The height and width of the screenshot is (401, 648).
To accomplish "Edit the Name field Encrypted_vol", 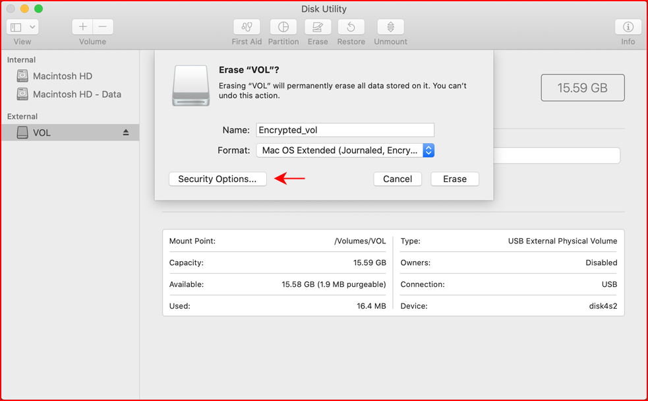I will point(345,130).
